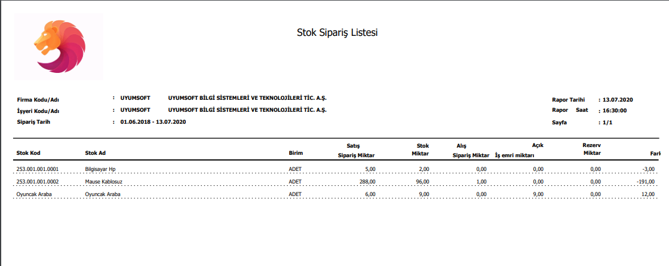Click the 96,00 stock quantity value
Image resolution: width=669 pixels, height=266 pixels.
(422, 181)
